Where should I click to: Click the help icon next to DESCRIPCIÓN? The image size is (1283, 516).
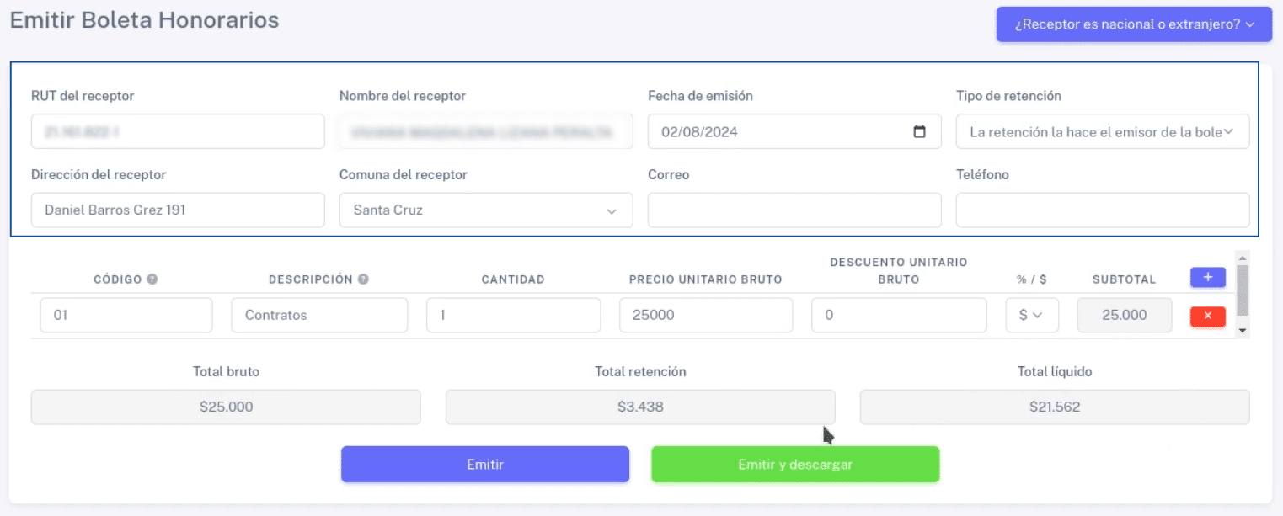pos(363,279)
